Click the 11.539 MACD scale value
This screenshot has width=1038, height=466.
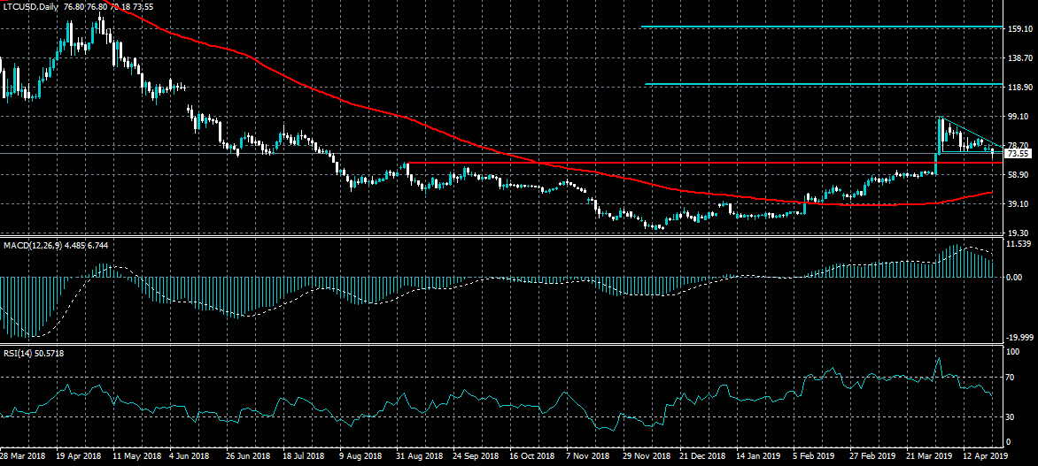[x=1020, y=243]
